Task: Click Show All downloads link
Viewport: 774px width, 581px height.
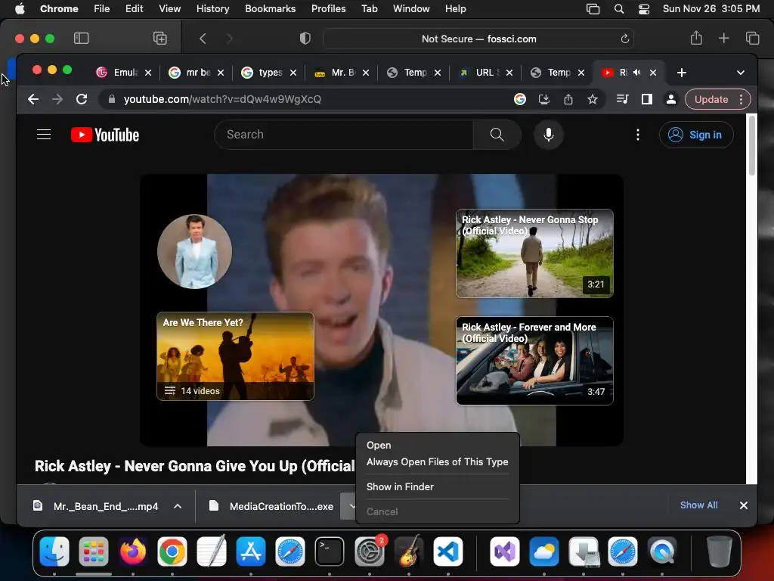Action: coord(698,505)
